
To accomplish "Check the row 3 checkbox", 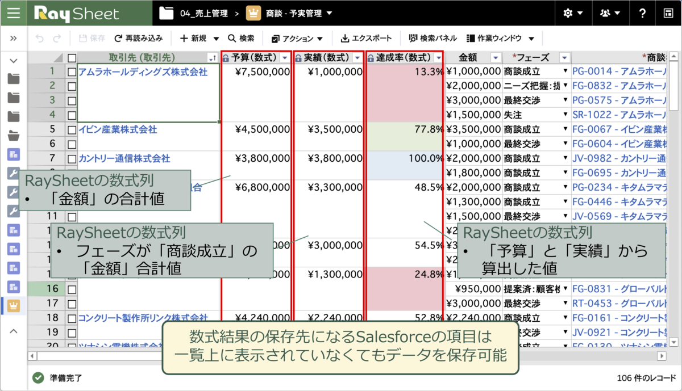I will point(72,101).
